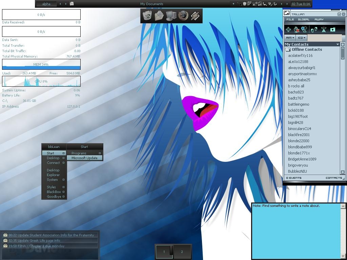The height and width of the screenshot is (260, 347).
Task: Open the documents folder dock icon
Action: pyautogui.click(x=159, y=16)
